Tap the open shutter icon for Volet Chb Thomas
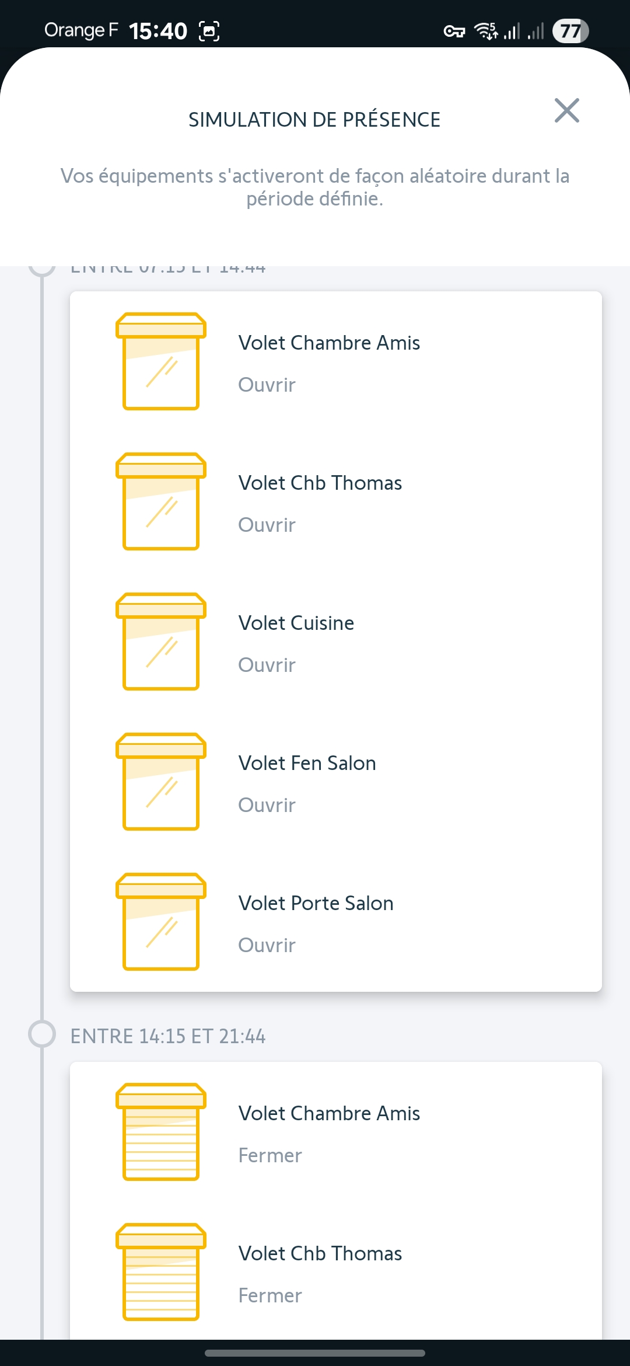This screenshot has height=1366, width=630. 161,501
